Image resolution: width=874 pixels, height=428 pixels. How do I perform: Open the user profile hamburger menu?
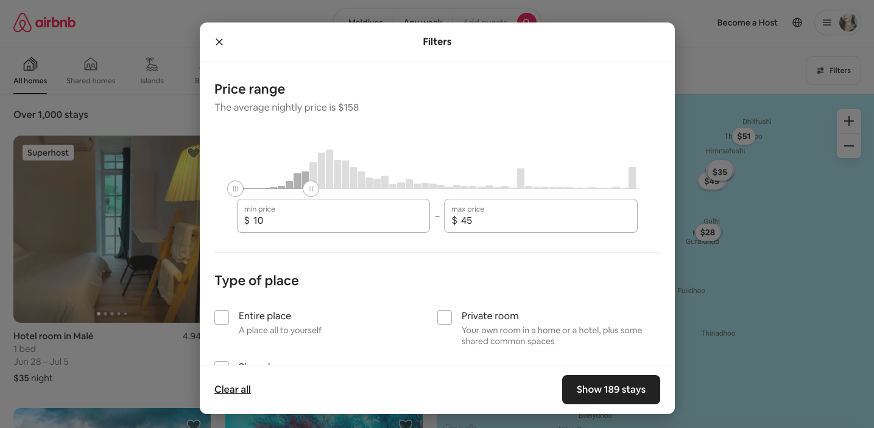[x=827, y=22]
